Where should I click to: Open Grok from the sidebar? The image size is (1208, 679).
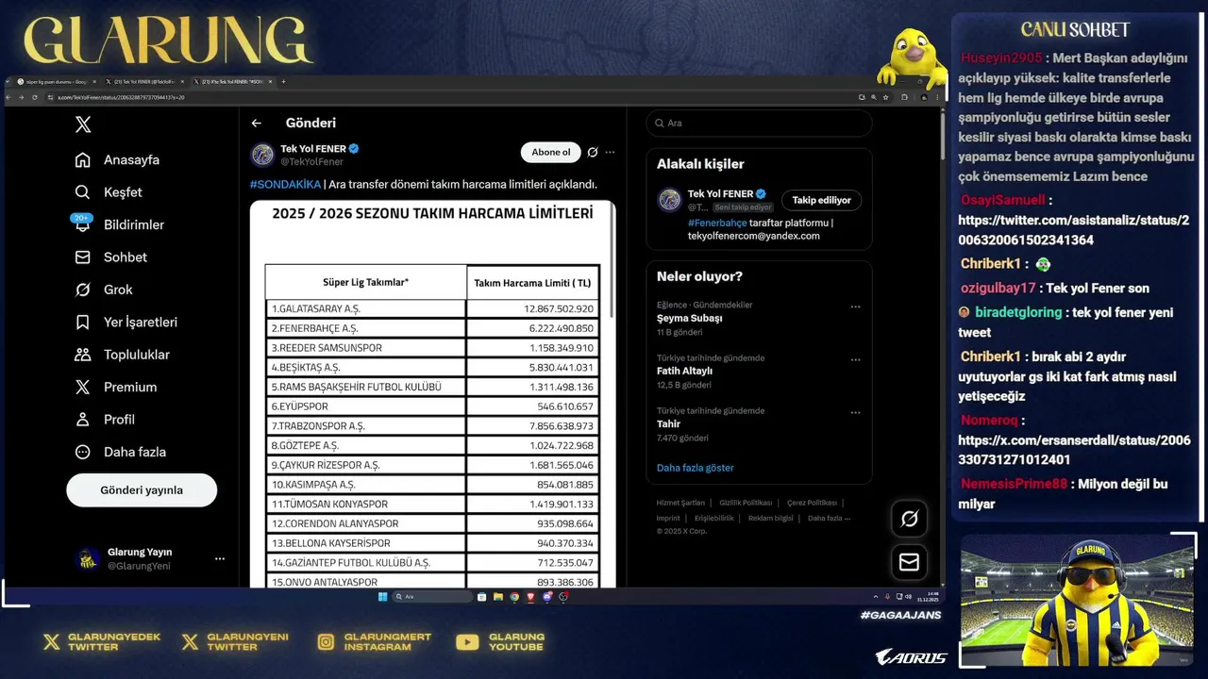pyautogui.click(x=104, y=290)
